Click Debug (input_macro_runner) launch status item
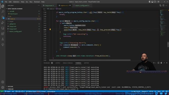Screen dimensions: 169x95 pos(36,92)
